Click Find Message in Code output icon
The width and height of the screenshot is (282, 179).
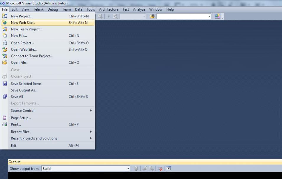pos(136,168)
